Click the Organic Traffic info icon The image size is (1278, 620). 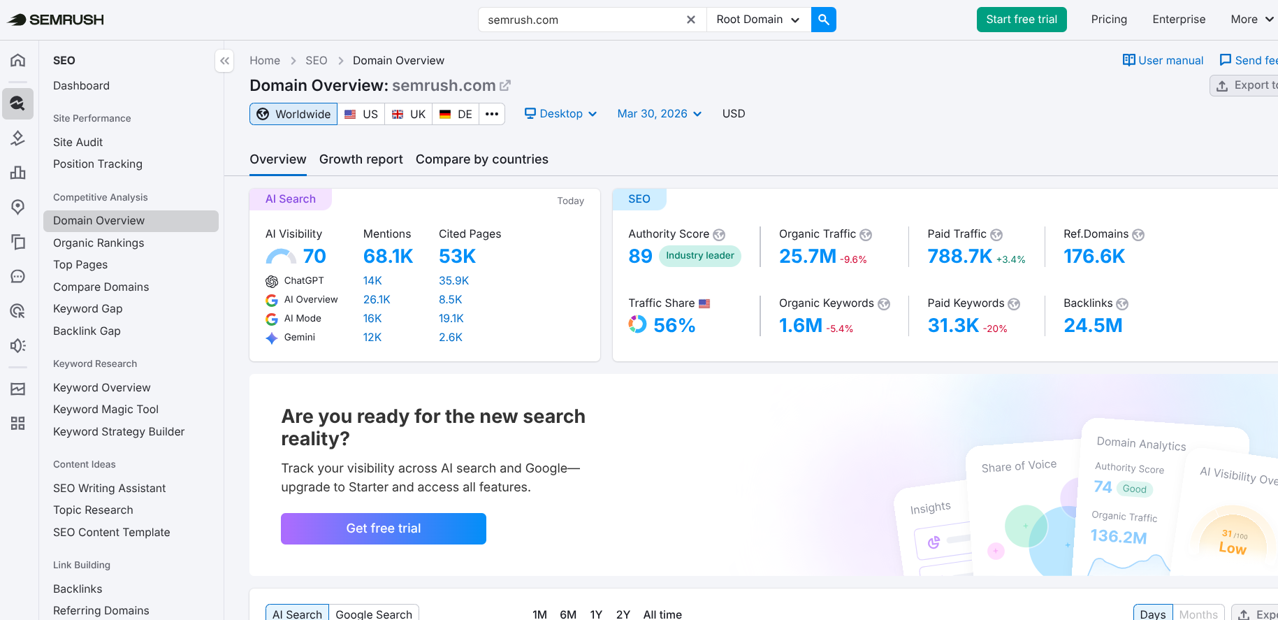coord(866,235)
